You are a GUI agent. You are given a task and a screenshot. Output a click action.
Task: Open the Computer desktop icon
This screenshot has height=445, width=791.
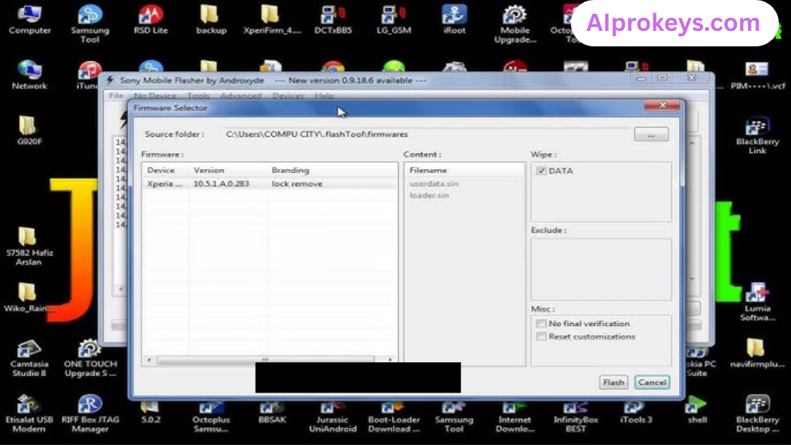point(29,20)
